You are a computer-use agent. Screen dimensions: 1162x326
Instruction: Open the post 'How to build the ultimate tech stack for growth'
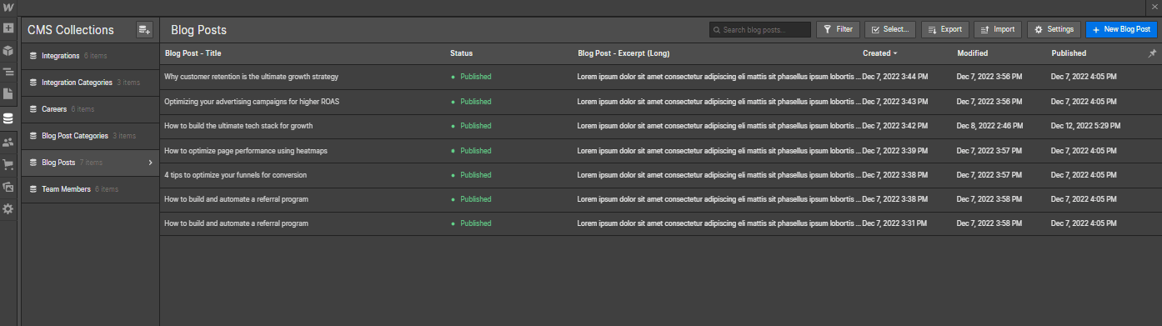(x=238, y=126)
